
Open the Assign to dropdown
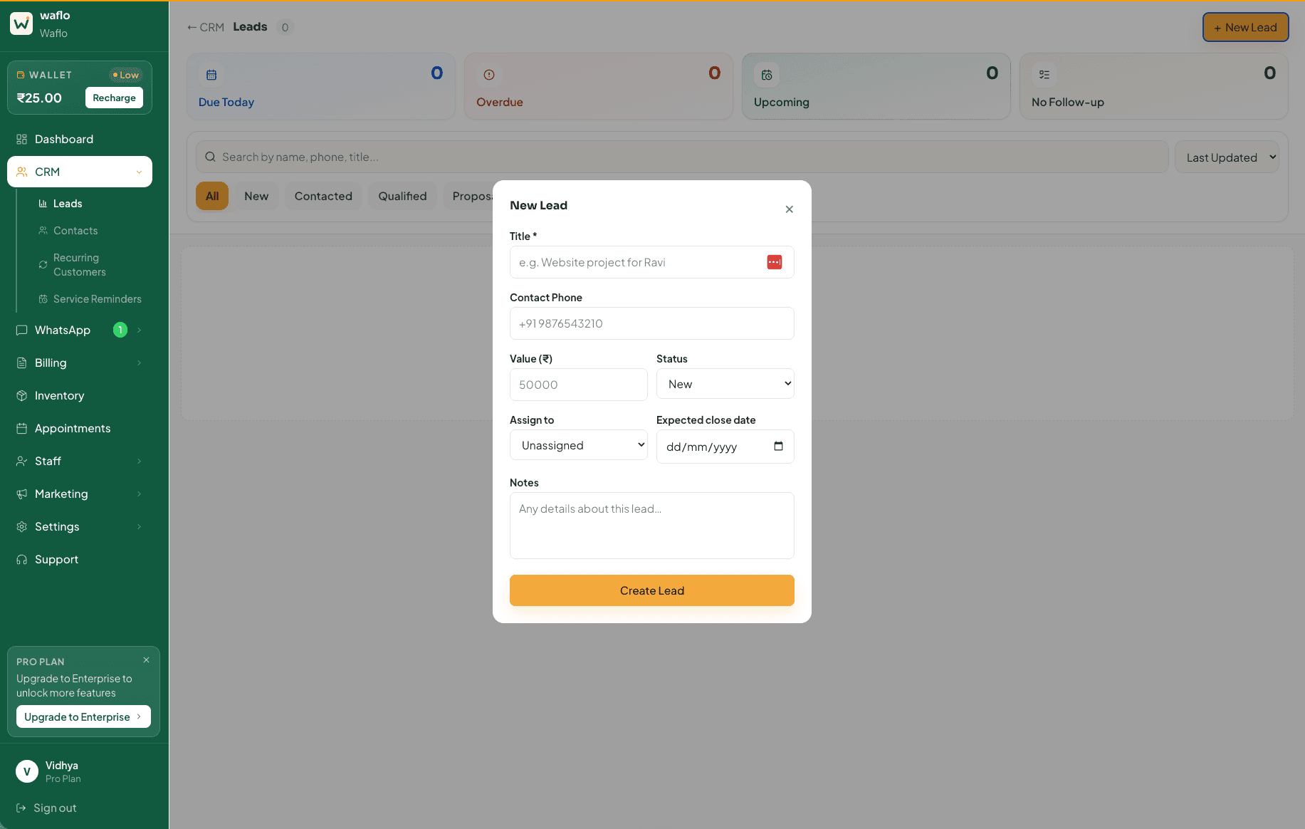[579, 445]
